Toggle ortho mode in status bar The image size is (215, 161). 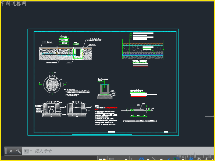coord(132,159)
